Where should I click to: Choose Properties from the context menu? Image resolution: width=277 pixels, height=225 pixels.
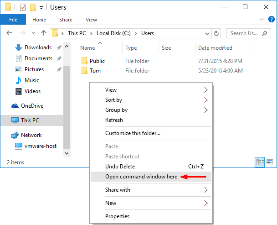pos(151,216)
